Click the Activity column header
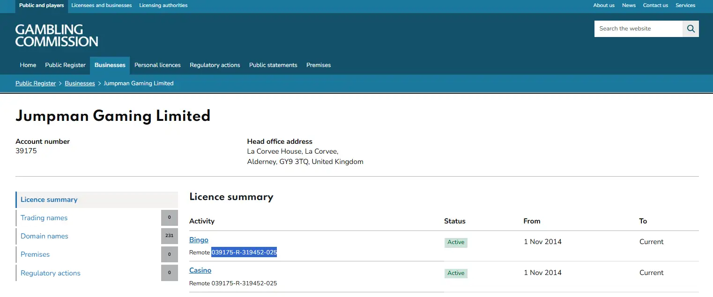 click(x=202, y=221)
